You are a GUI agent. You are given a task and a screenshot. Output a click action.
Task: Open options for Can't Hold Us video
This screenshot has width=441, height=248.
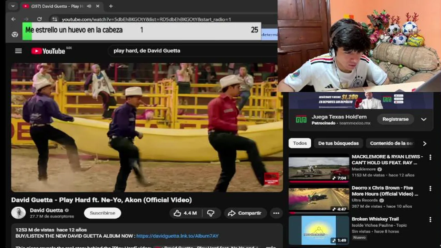click(430, 157)
